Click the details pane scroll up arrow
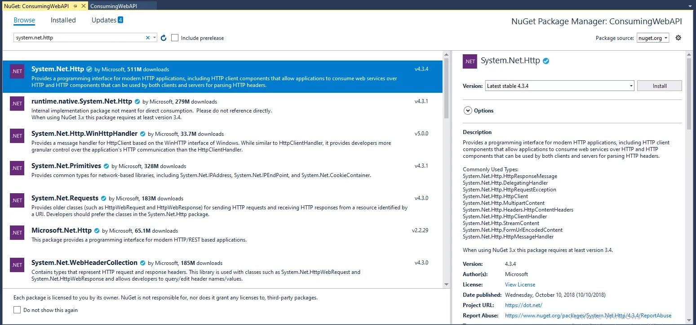The width and height of the screenshot is (696, 325). pyautogui.click(x=689, y=54)
